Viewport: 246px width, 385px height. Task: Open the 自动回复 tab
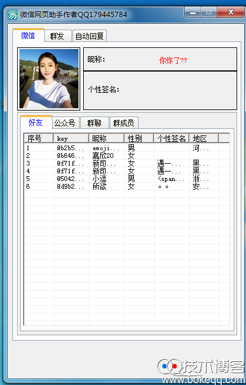[x=90, y=36]
